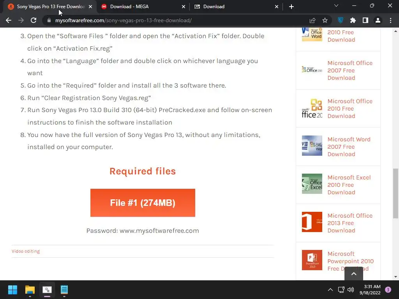
Task: Expand the tab search dropdown
Action: [336, 5]
